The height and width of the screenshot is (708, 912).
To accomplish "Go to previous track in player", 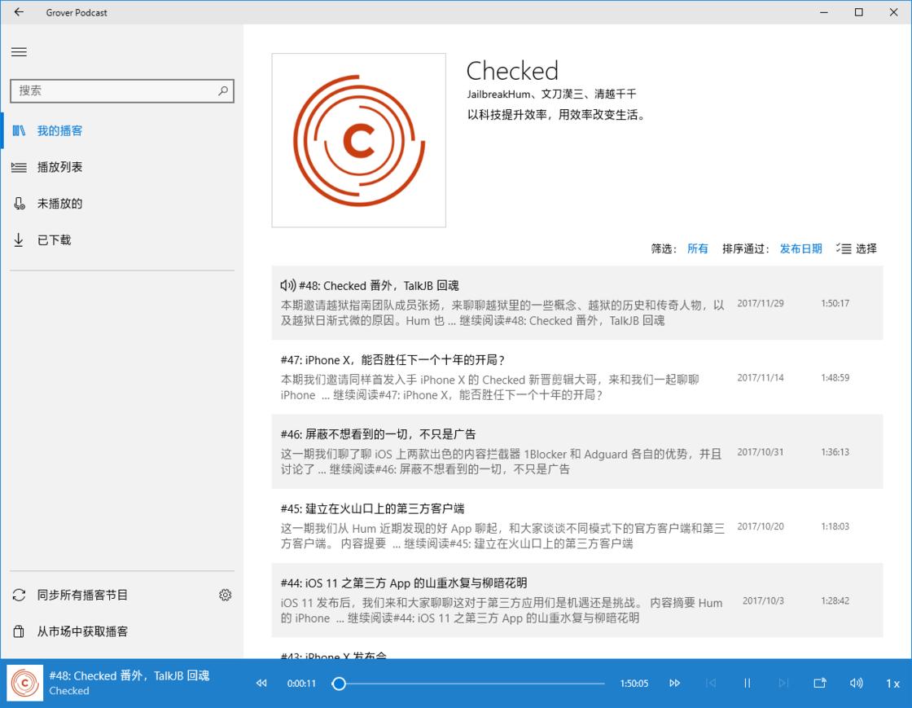I will pos(711,683).
